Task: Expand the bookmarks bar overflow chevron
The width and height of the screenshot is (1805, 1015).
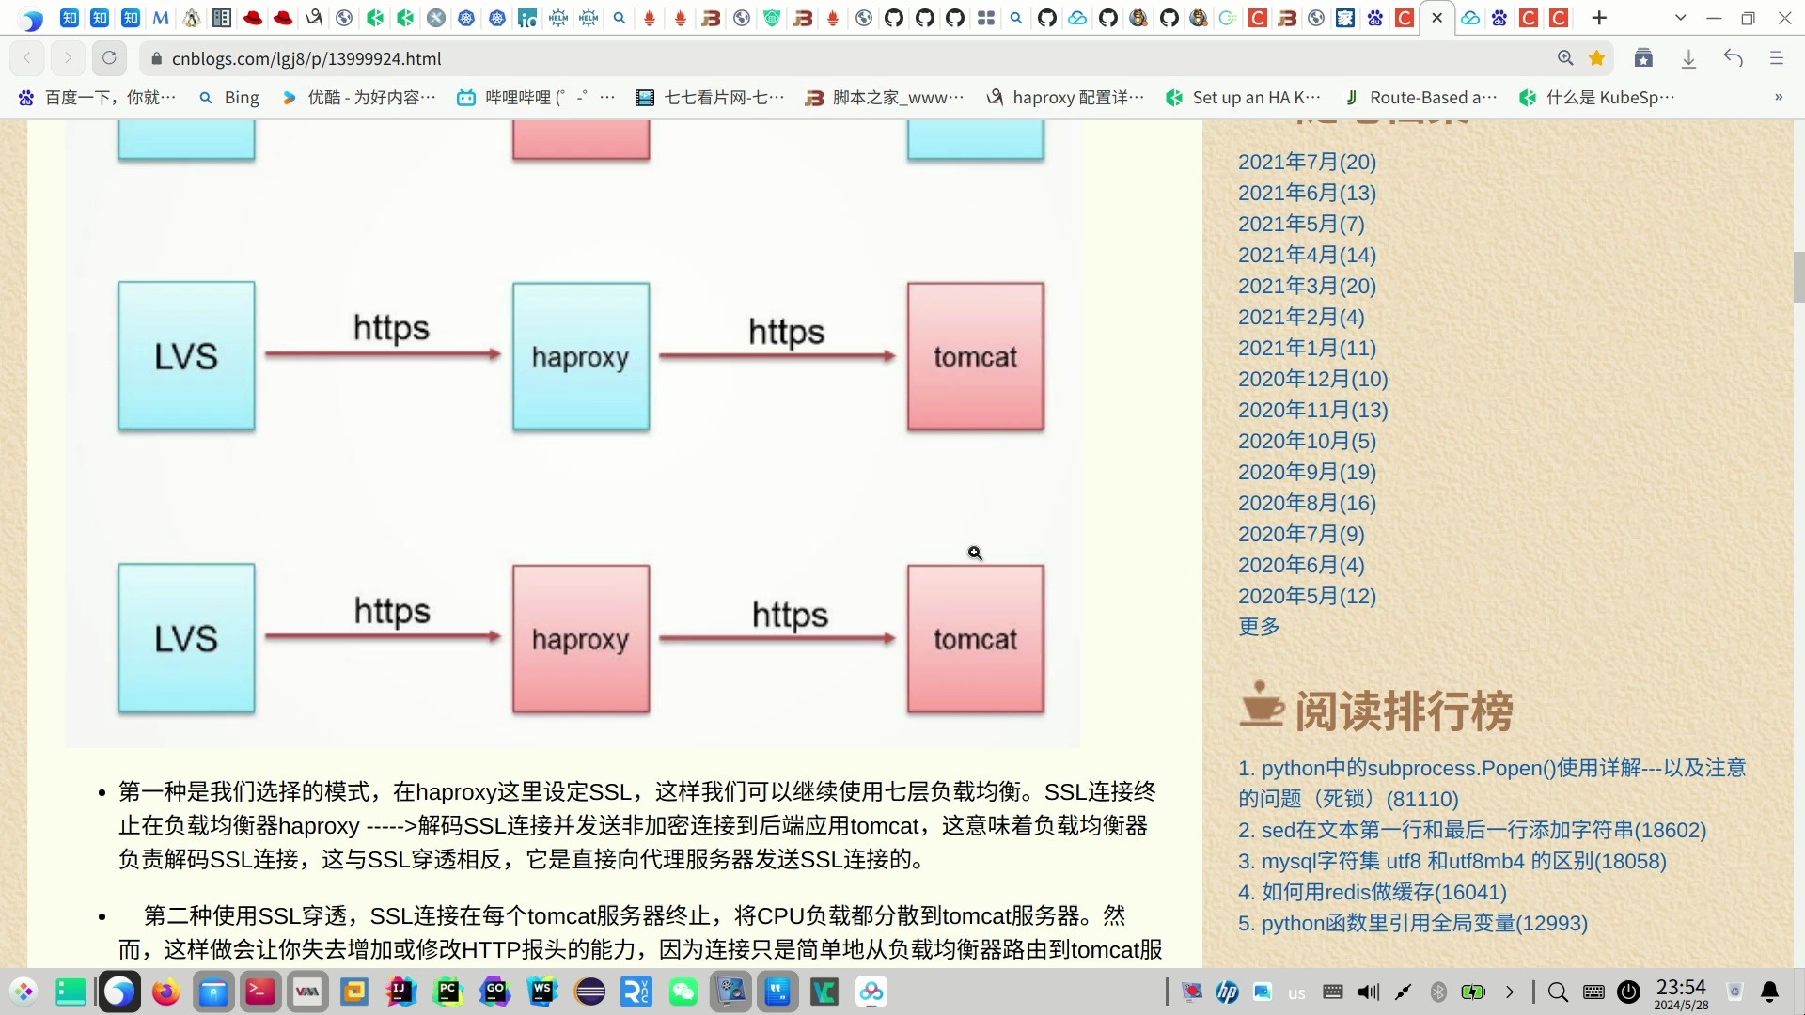Action: 1778,98
